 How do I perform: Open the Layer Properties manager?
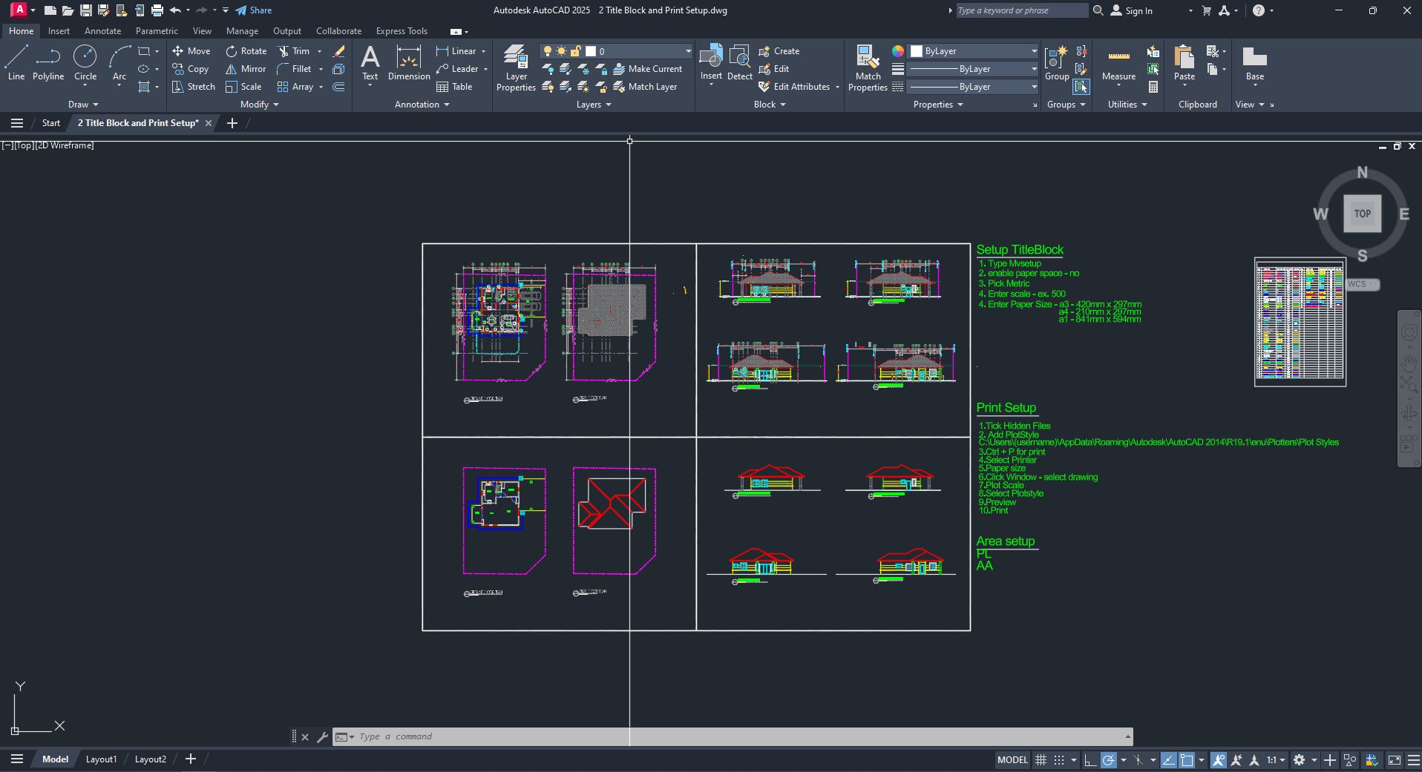coord(515,65)
